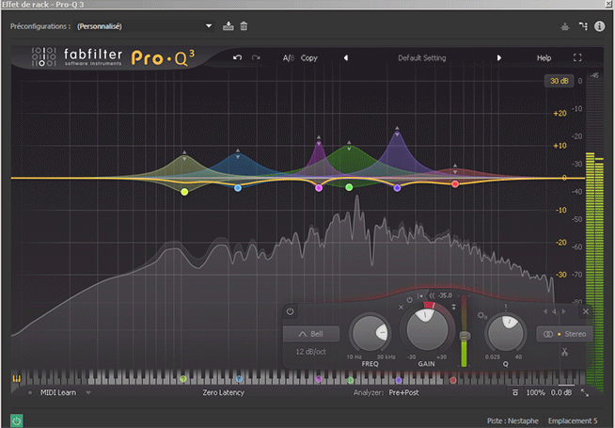Enable MIDI Learn

click(x=58, y=392)
